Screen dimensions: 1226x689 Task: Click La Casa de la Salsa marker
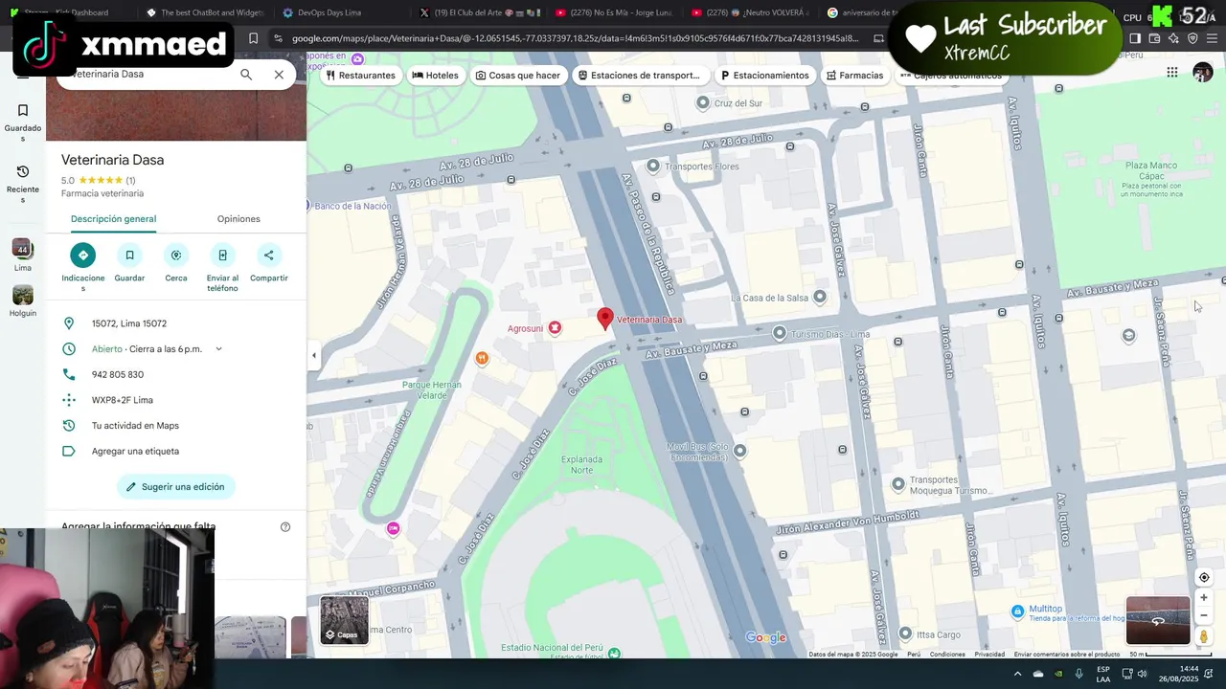820,298
